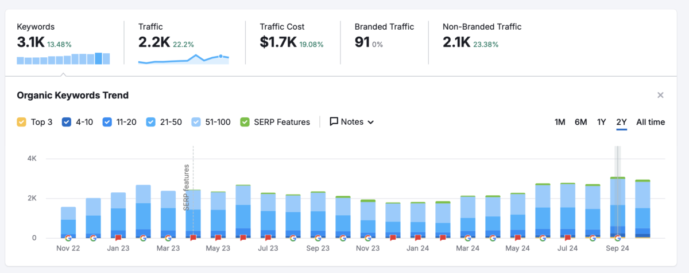Uncheck the 4-10 positions checkbox
Viewport: 689px width, 273px height.
pos(67,122)
